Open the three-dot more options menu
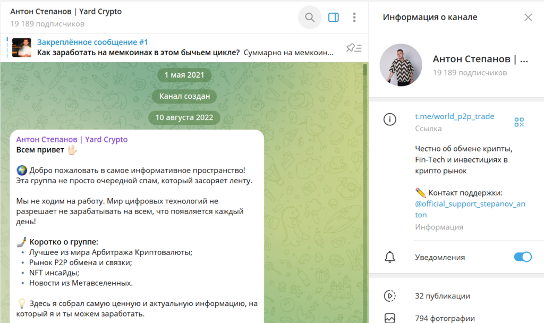 pos(354,18)
